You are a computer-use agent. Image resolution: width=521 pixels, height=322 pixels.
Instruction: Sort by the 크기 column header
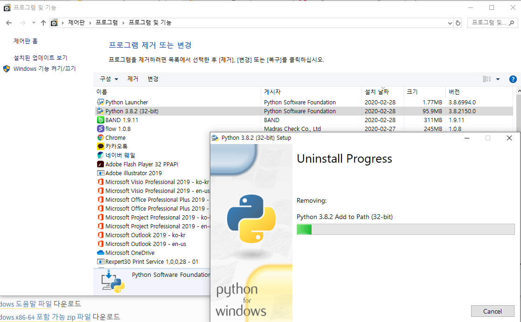(x=424, y=92)
